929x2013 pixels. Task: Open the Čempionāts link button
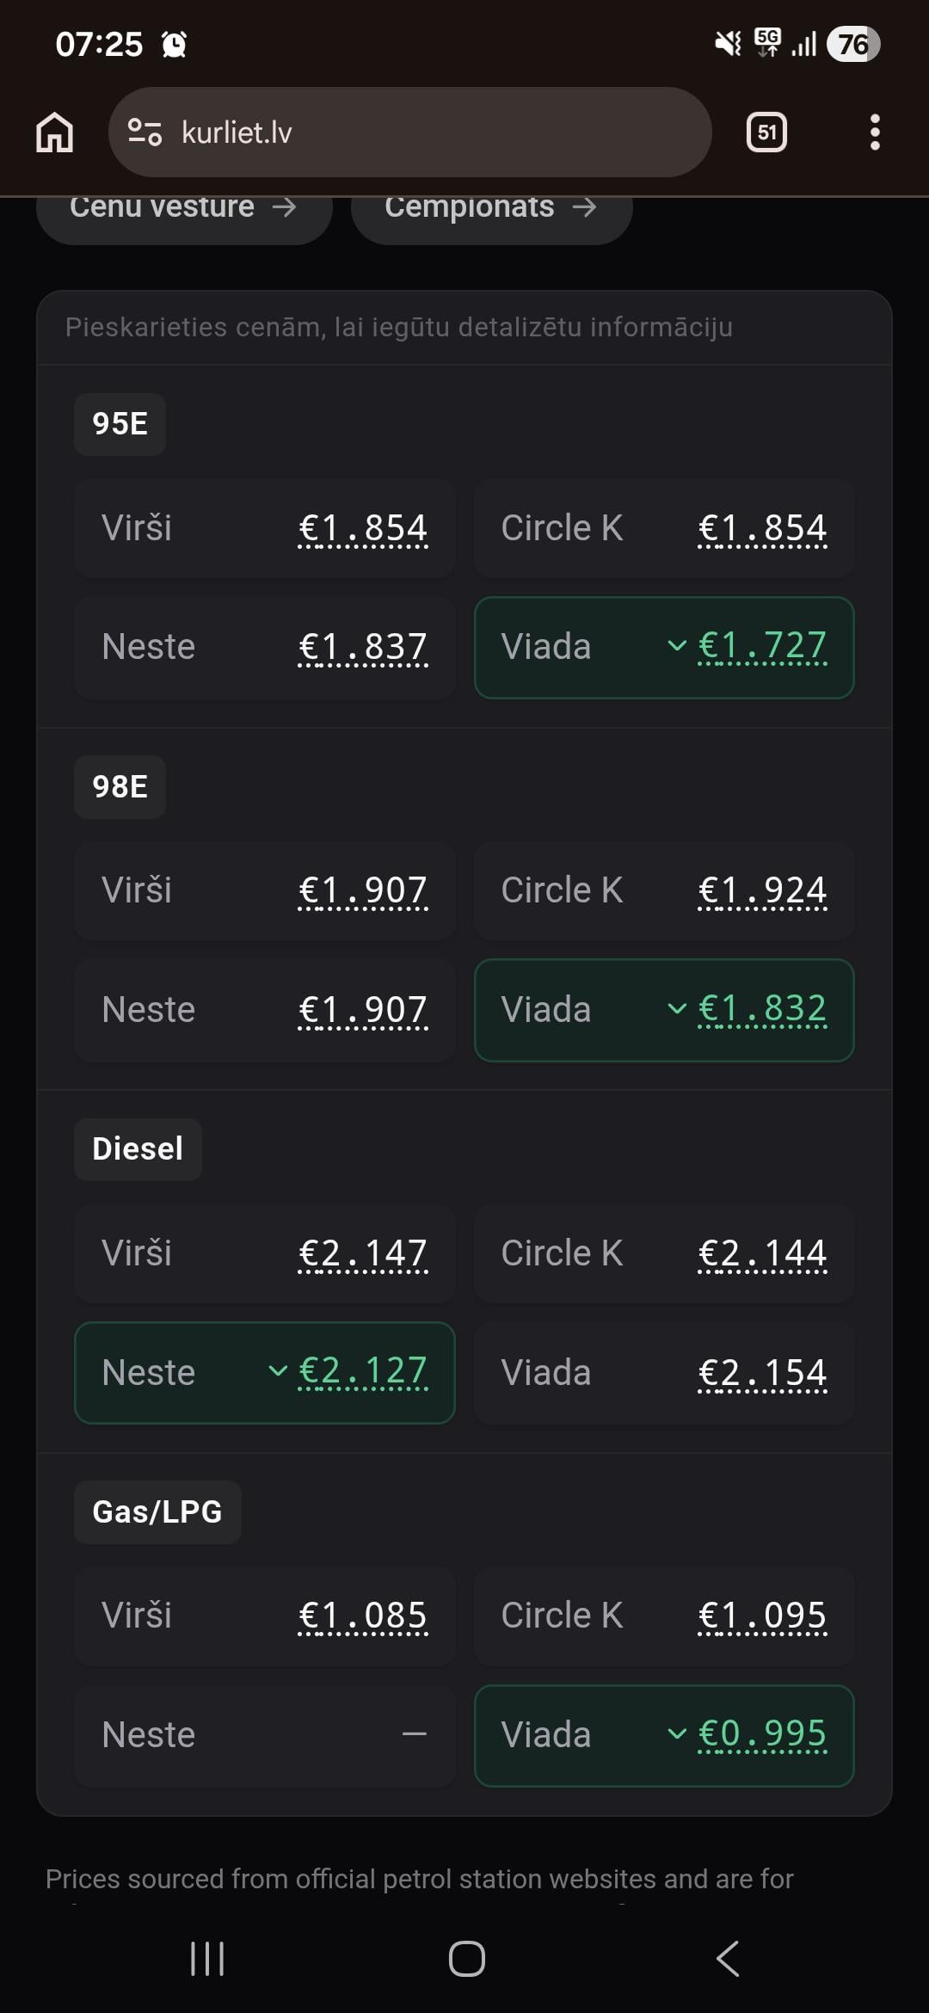pyautogui.click(x=491, y=209)
